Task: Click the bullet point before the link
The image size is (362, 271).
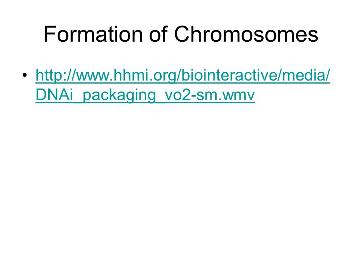Action: 25,75
